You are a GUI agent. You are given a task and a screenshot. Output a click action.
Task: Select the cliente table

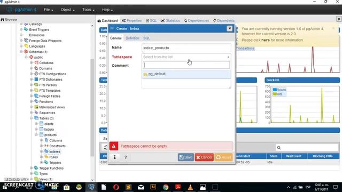(49, 124)
